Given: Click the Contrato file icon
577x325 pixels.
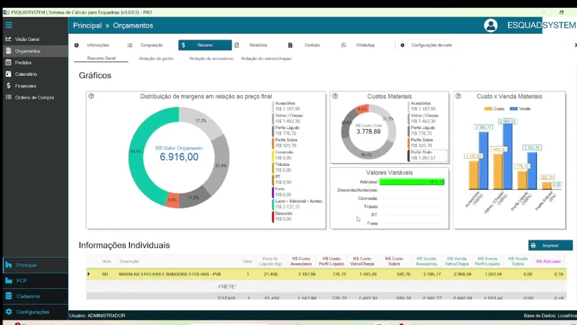Looking at the screenshot, I should [x=290, y=45].
